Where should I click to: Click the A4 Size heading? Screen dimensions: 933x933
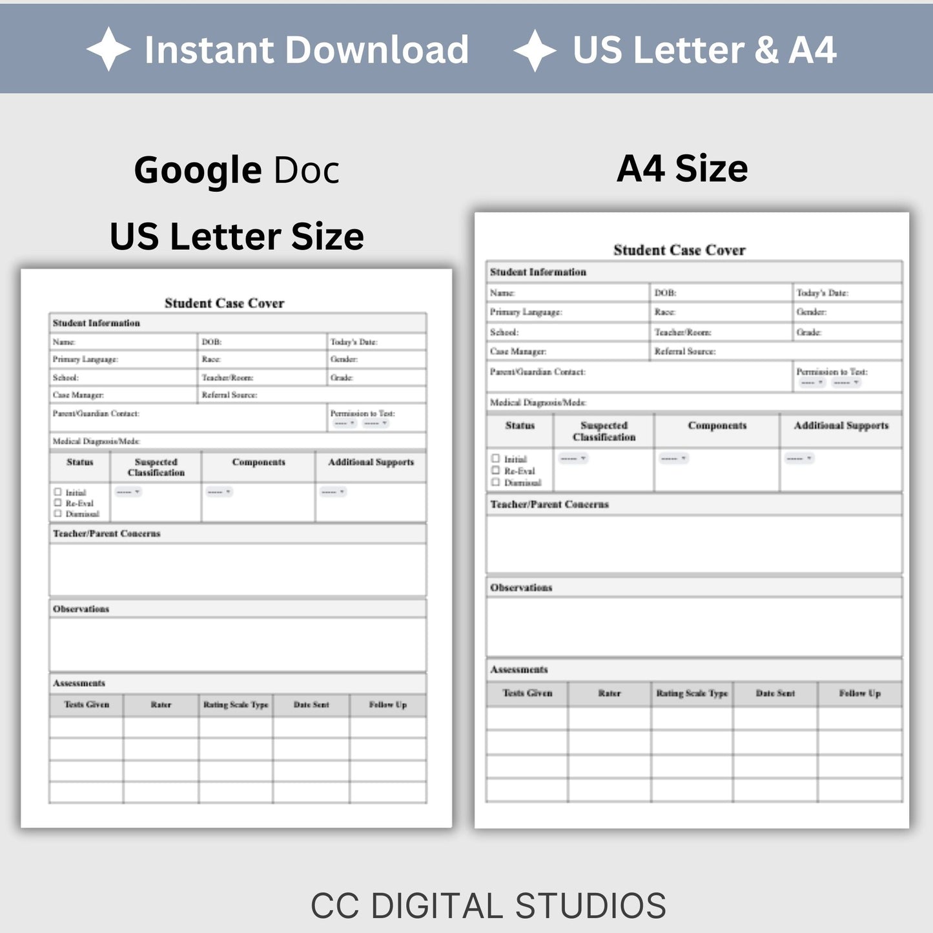coord(682,169)
